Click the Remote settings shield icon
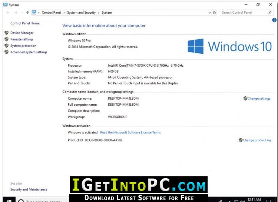This screenshot has width=278, height=202. click(7, 39)
